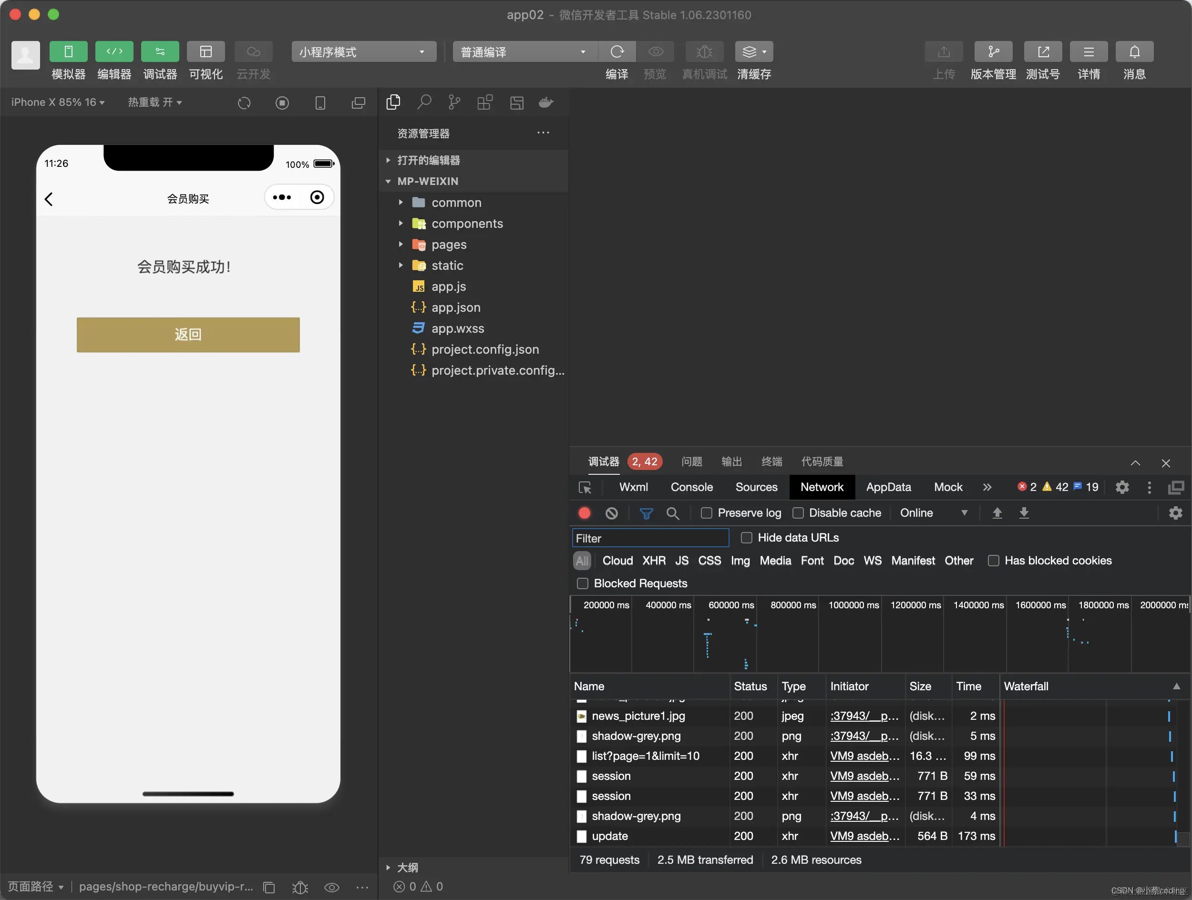This screenshot has height=900, width=1192.
Task: Click the network Filter text field
Action: [650, 538]
